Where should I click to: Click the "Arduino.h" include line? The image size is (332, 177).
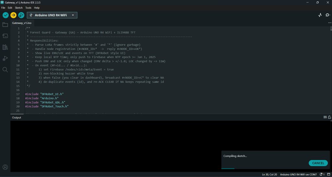[x=42, y=98]
